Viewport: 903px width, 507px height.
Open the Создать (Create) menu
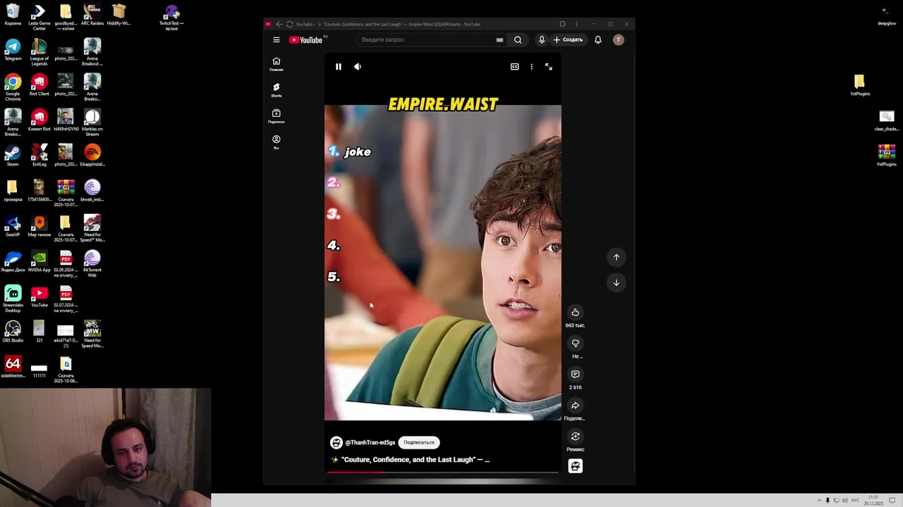(569, 40)
